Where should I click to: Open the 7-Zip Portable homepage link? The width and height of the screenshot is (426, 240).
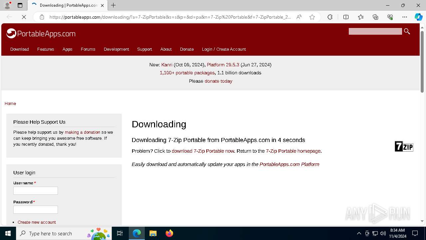(293, 151)
